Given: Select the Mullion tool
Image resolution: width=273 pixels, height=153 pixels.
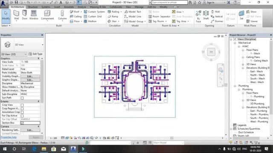Looking at the screenshot, I should tap(90, 21).
